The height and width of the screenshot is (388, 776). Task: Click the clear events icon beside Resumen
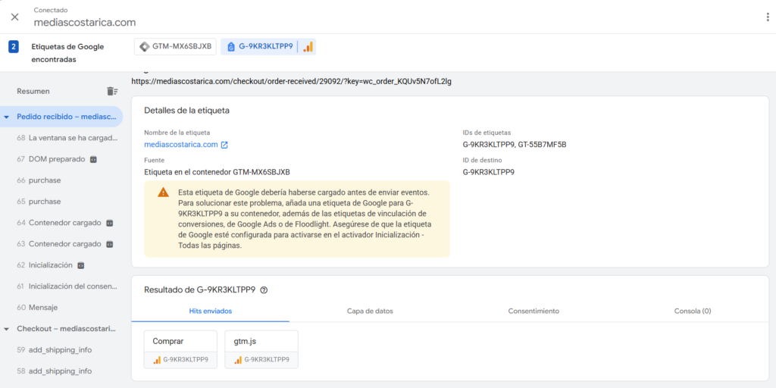[112, 91]
